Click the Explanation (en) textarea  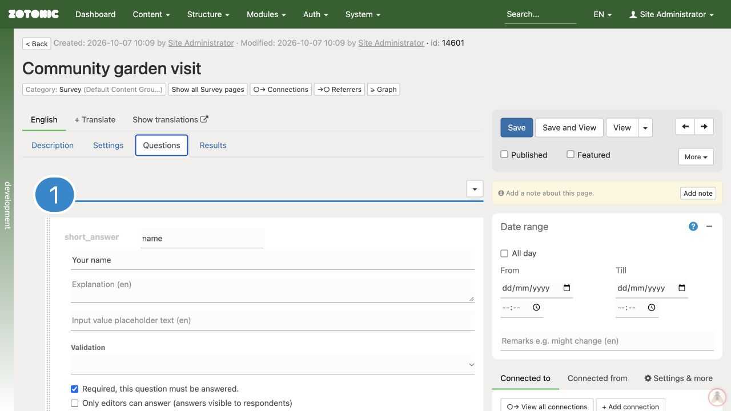pyautogui.click(x=273, y=289)
